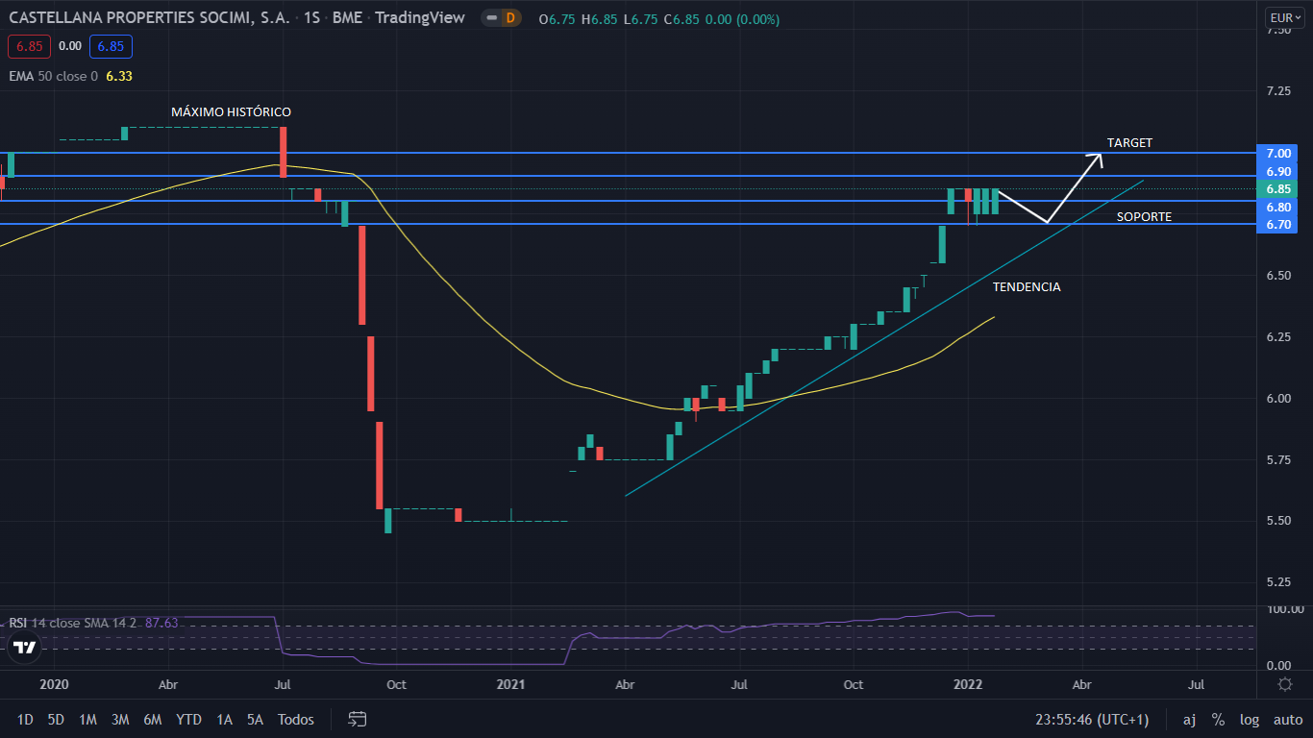Click the TradingView logo icon
The image size is (1313, 738).
click(25, 648)
